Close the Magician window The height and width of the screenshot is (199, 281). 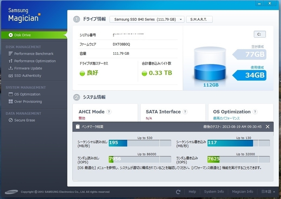tap(269, 4)
